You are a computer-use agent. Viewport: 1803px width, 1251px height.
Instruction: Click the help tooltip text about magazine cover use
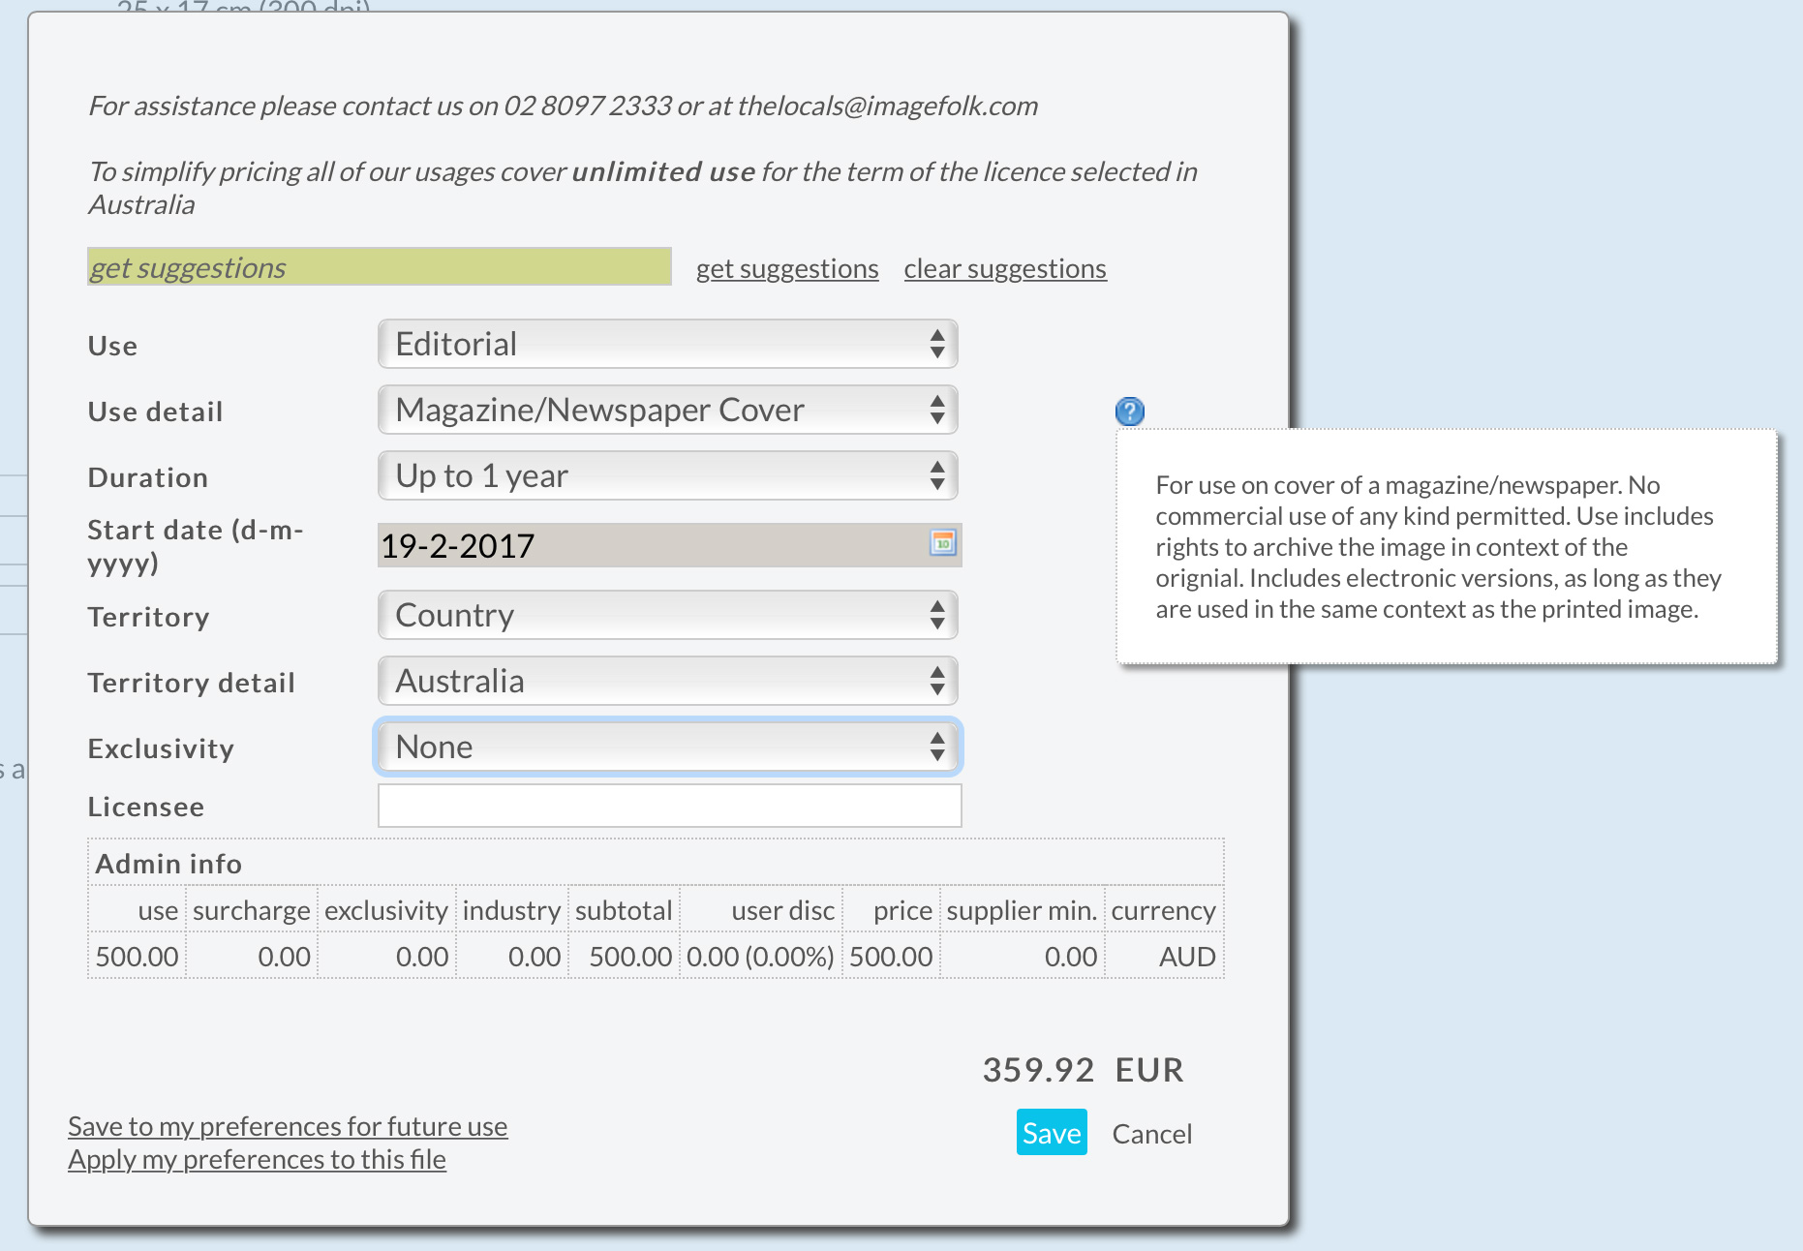click(x=1438, y=547)
